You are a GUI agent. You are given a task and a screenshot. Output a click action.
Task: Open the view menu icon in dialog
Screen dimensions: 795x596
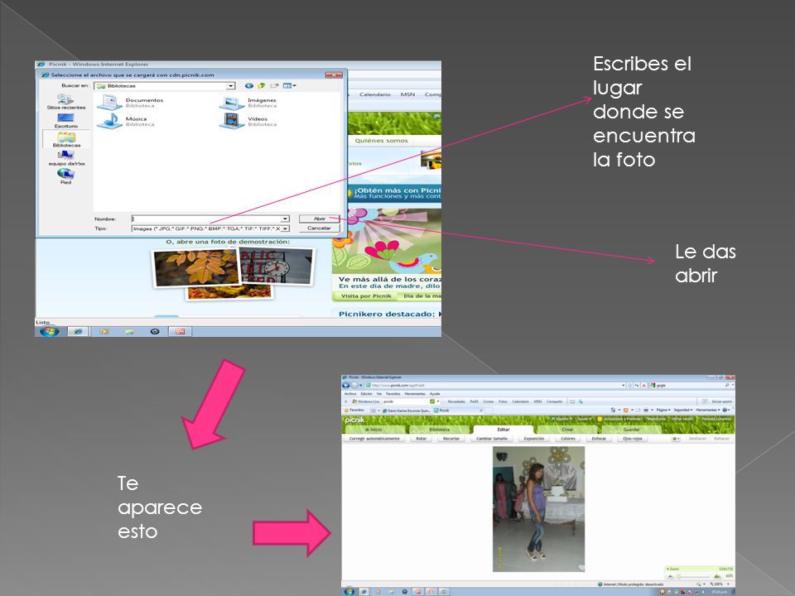[x=289, y=85]
